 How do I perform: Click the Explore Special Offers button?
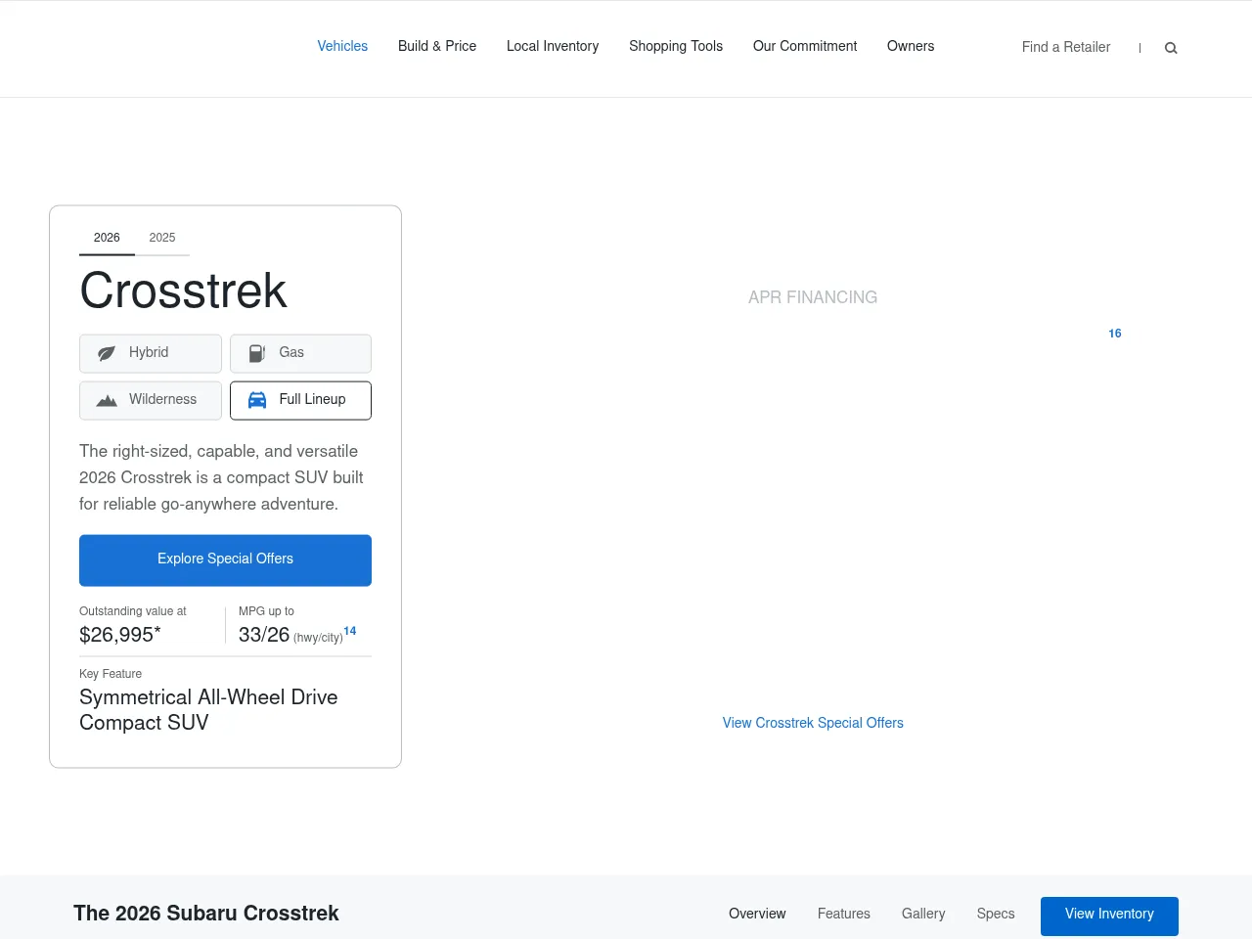(225, 559)
